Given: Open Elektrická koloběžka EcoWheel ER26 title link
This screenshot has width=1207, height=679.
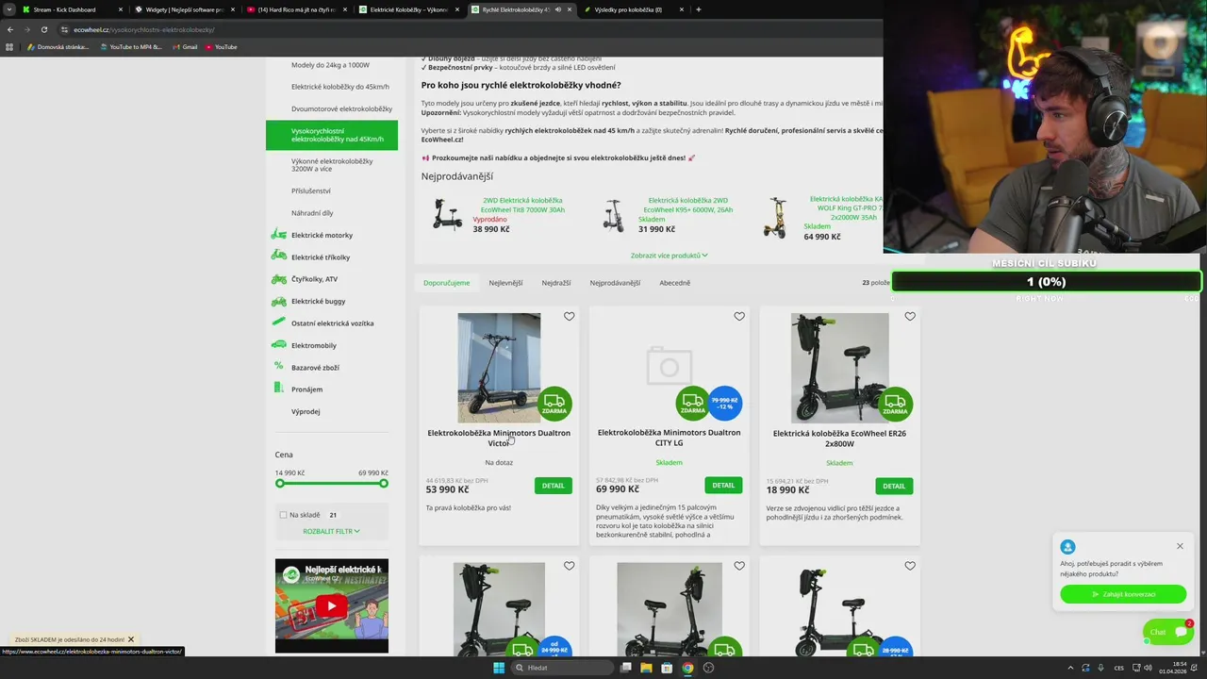Looking at the screenshot, I should coord(839,439).
